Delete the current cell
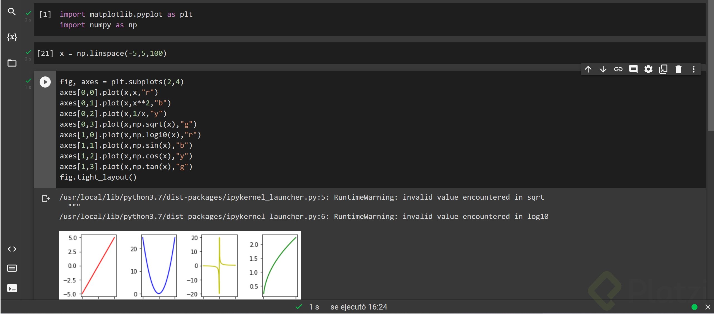Screen dimensions: 714x314 tap(679, 69)
